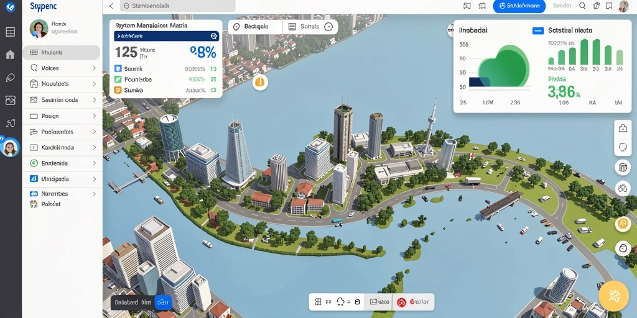Open the table grid icon in dark sidebar
The image size is (637, 318).
point(10,32)
